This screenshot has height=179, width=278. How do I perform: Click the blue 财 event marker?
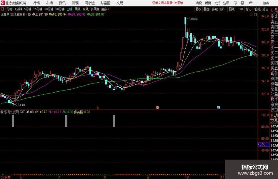pos(219,108)
